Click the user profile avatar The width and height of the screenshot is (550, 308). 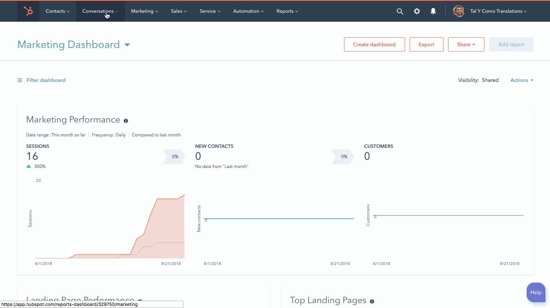pos(459,11)
